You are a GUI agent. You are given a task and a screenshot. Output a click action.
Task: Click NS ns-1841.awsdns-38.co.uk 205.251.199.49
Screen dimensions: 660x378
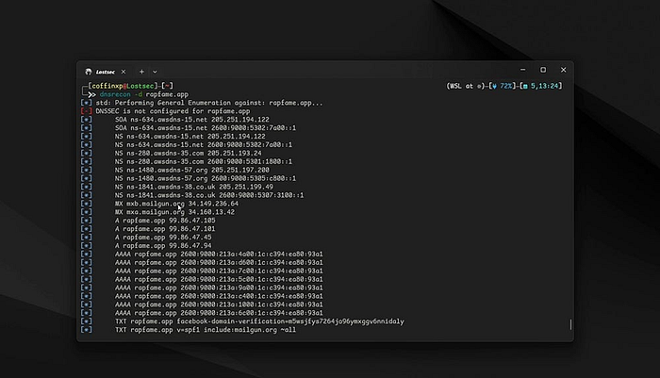194,187
